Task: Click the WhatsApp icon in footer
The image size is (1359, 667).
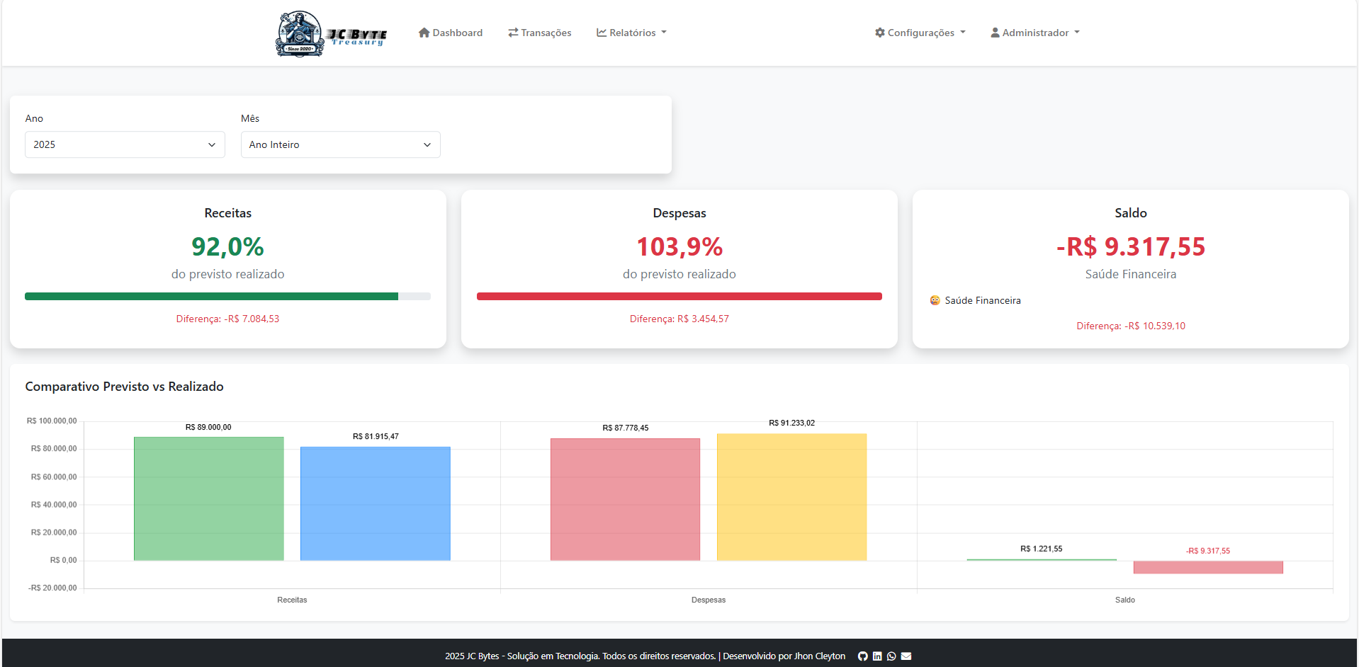Action: (891, 656)
